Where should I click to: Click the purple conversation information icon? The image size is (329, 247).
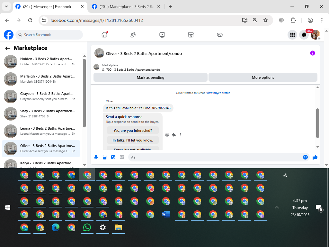coord(312,53)
